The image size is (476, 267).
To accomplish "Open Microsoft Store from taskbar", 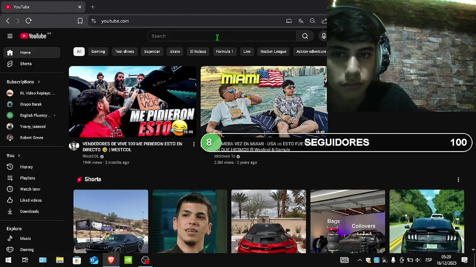I will click(77, 260).
